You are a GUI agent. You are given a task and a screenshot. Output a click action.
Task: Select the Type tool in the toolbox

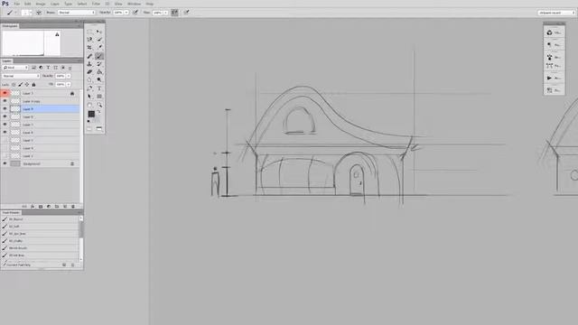(x=99, y=88)
